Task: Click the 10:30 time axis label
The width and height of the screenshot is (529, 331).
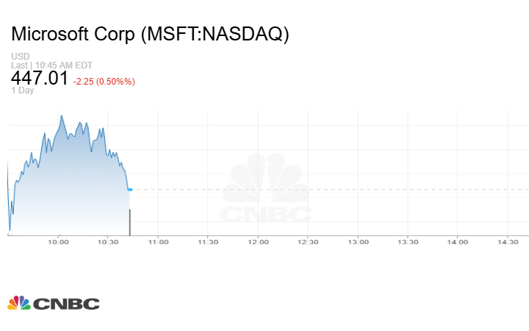Action: point(108,241)
